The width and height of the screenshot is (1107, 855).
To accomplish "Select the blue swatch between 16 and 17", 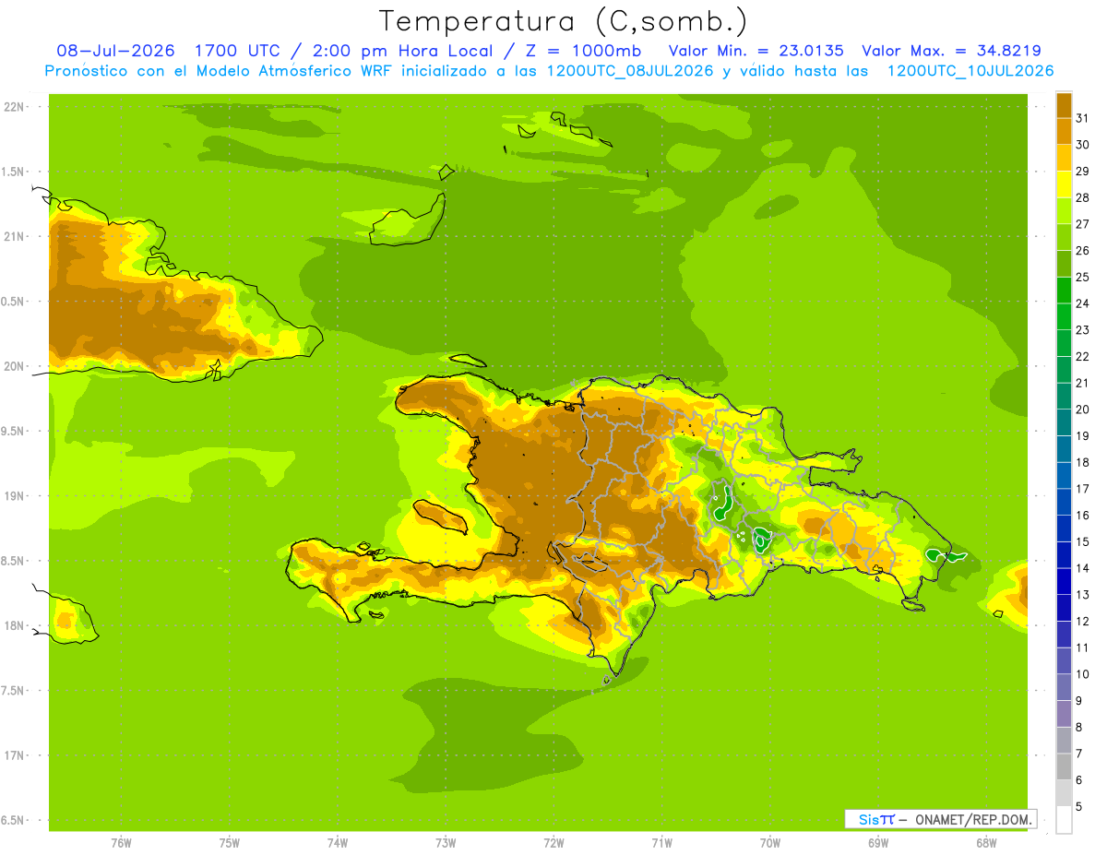I will click(x=1064, y=502).
